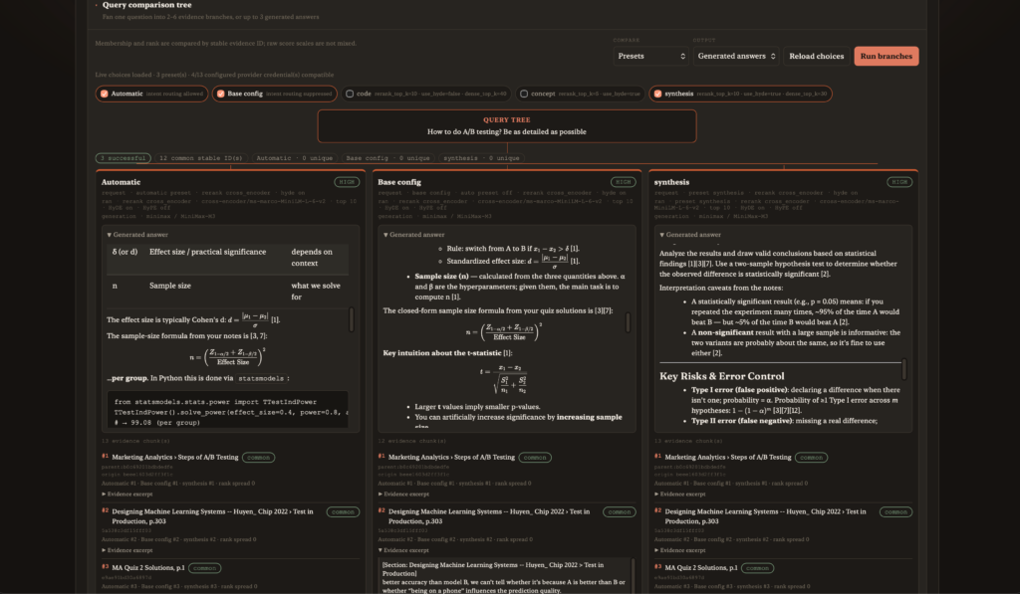
Task: Click scrollbar of Base config evidence excerpt text
Action: pyautogui.click(x=632, y=576)
